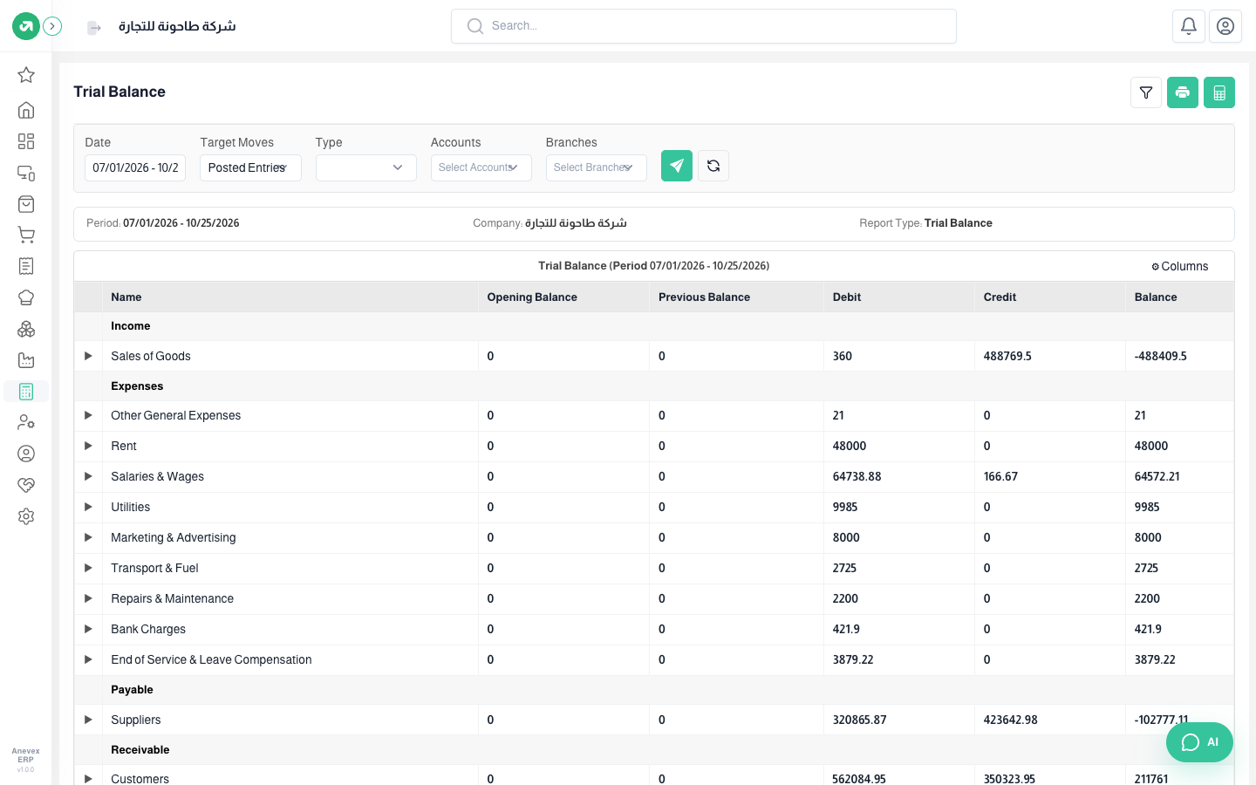Open the chef hat icon in sidebar

point(26,297)
